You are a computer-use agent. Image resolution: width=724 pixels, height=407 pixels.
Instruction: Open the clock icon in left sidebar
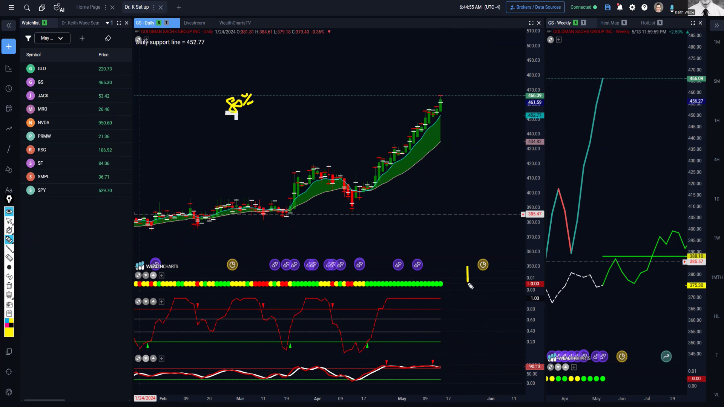coord(9,89)
